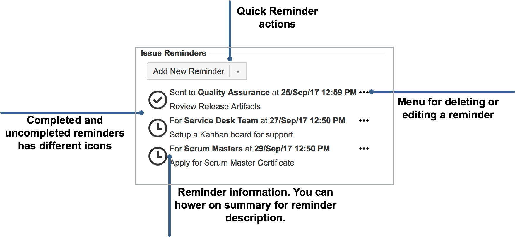Open the ellipsis menu for the Service Desk Team reminder
Image resolution: width=515 pixels, height=237 pixels.
[364, 120]
